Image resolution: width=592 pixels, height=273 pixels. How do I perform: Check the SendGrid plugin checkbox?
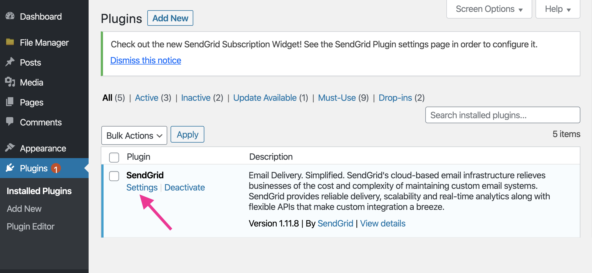(x=114, y=176)
